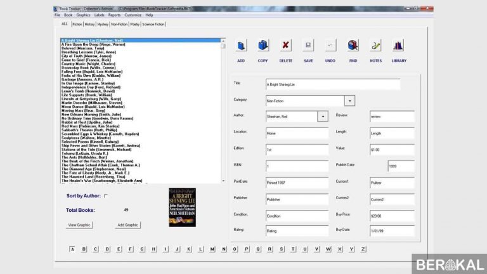The height and width of the screenshot is (274, 487).
Task: Click the ADD book icon
Action: (x=241, y=46)
